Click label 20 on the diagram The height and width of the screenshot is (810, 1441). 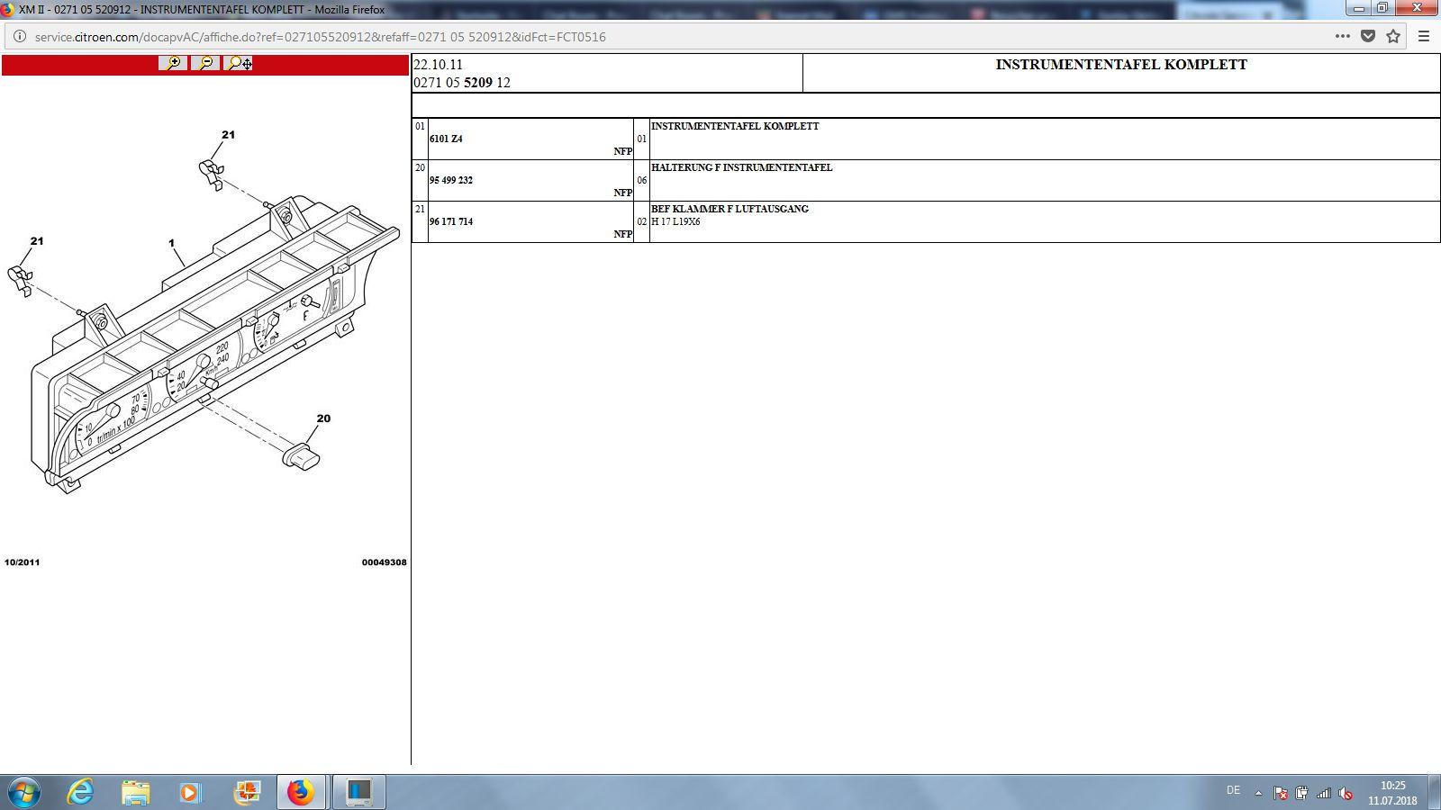coord(323,418)
